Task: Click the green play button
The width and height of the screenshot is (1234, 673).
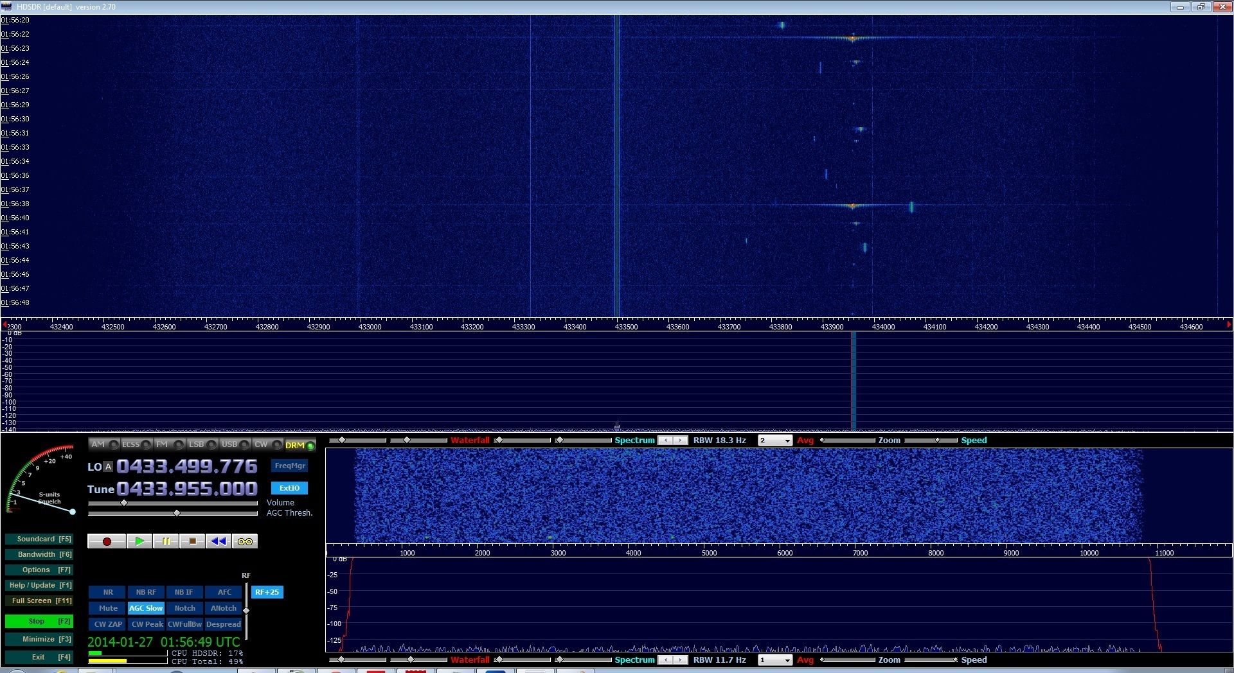Action: [139, 541]
